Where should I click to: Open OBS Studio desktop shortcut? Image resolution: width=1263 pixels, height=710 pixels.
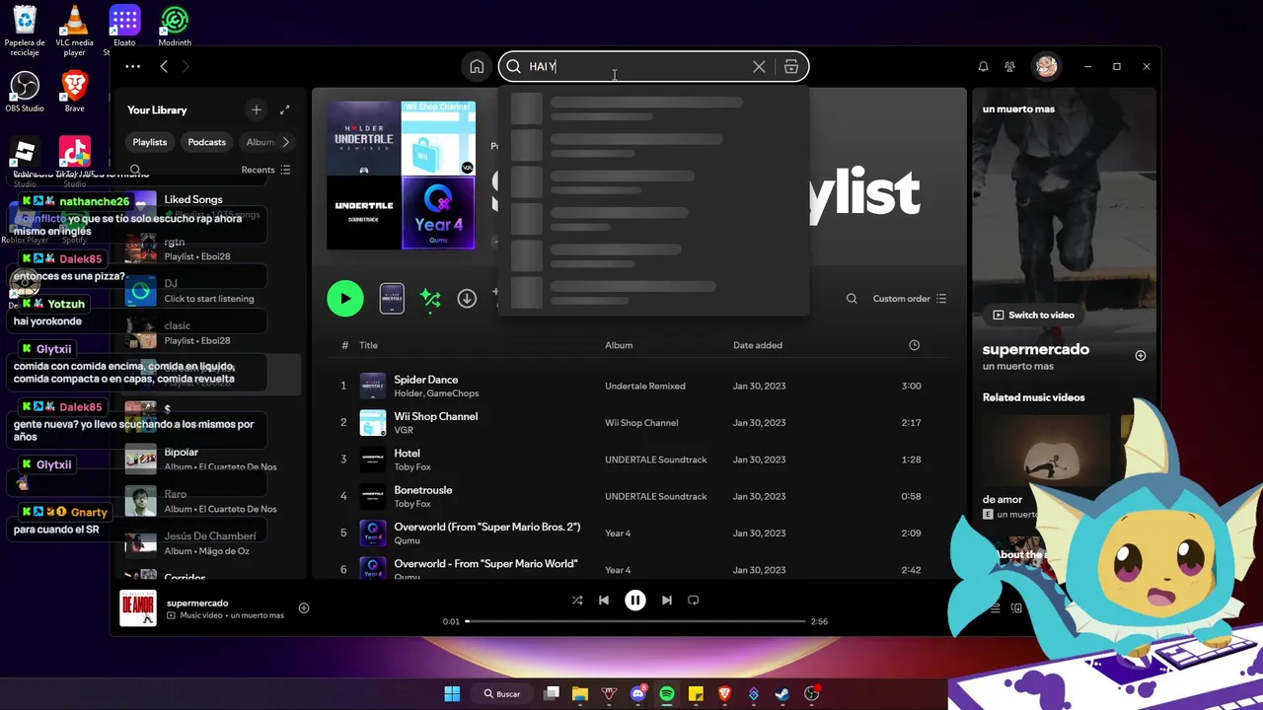[x=25, y=92]
